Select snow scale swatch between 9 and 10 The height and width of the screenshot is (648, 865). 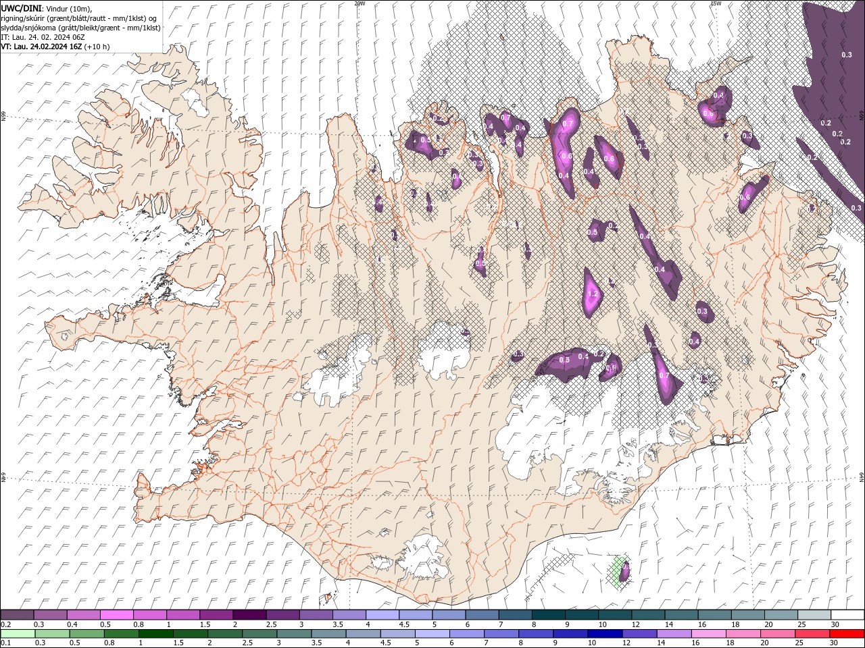582,614
